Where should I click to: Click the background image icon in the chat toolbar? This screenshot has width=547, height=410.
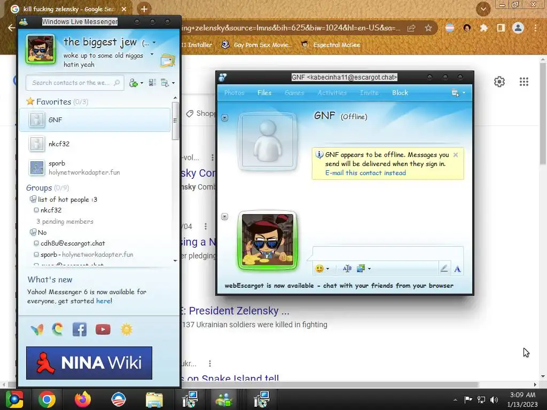pos(361,269)
